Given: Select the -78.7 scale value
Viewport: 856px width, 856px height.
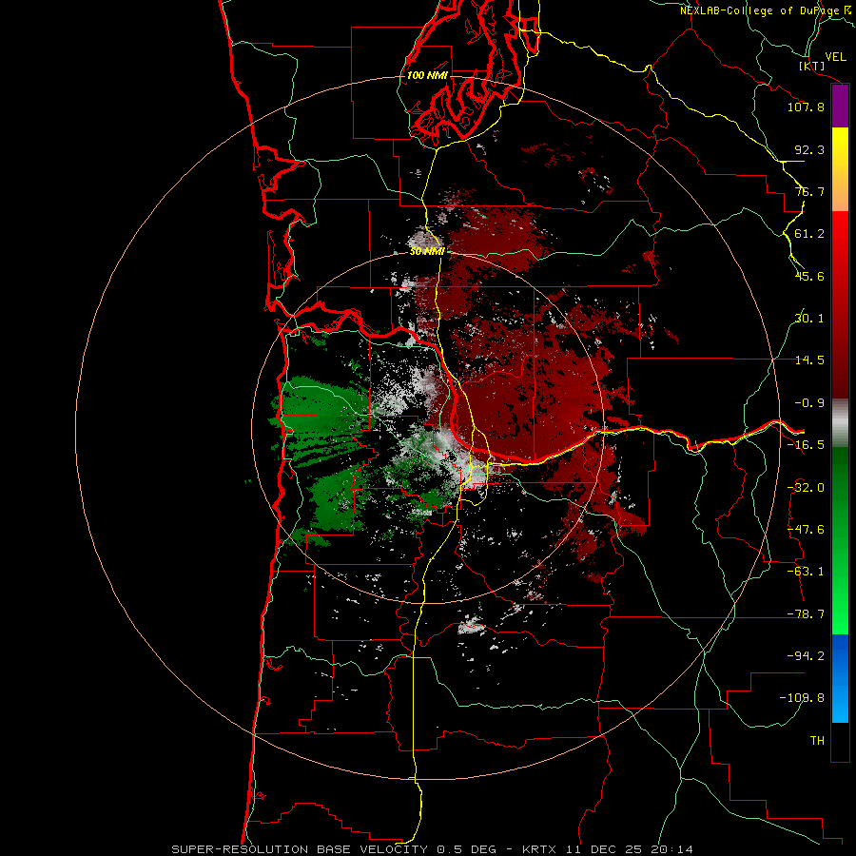Looking at the screenshot, I should [x=806, y=614].
